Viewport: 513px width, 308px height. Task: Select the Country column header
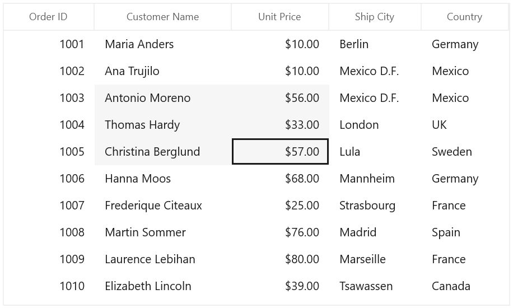(465, 17)
